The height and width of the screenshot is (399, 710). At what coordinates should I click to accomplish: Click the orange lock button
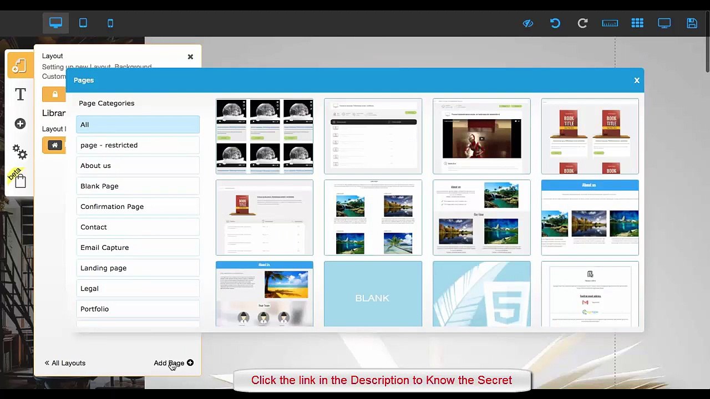click(54, 94)
